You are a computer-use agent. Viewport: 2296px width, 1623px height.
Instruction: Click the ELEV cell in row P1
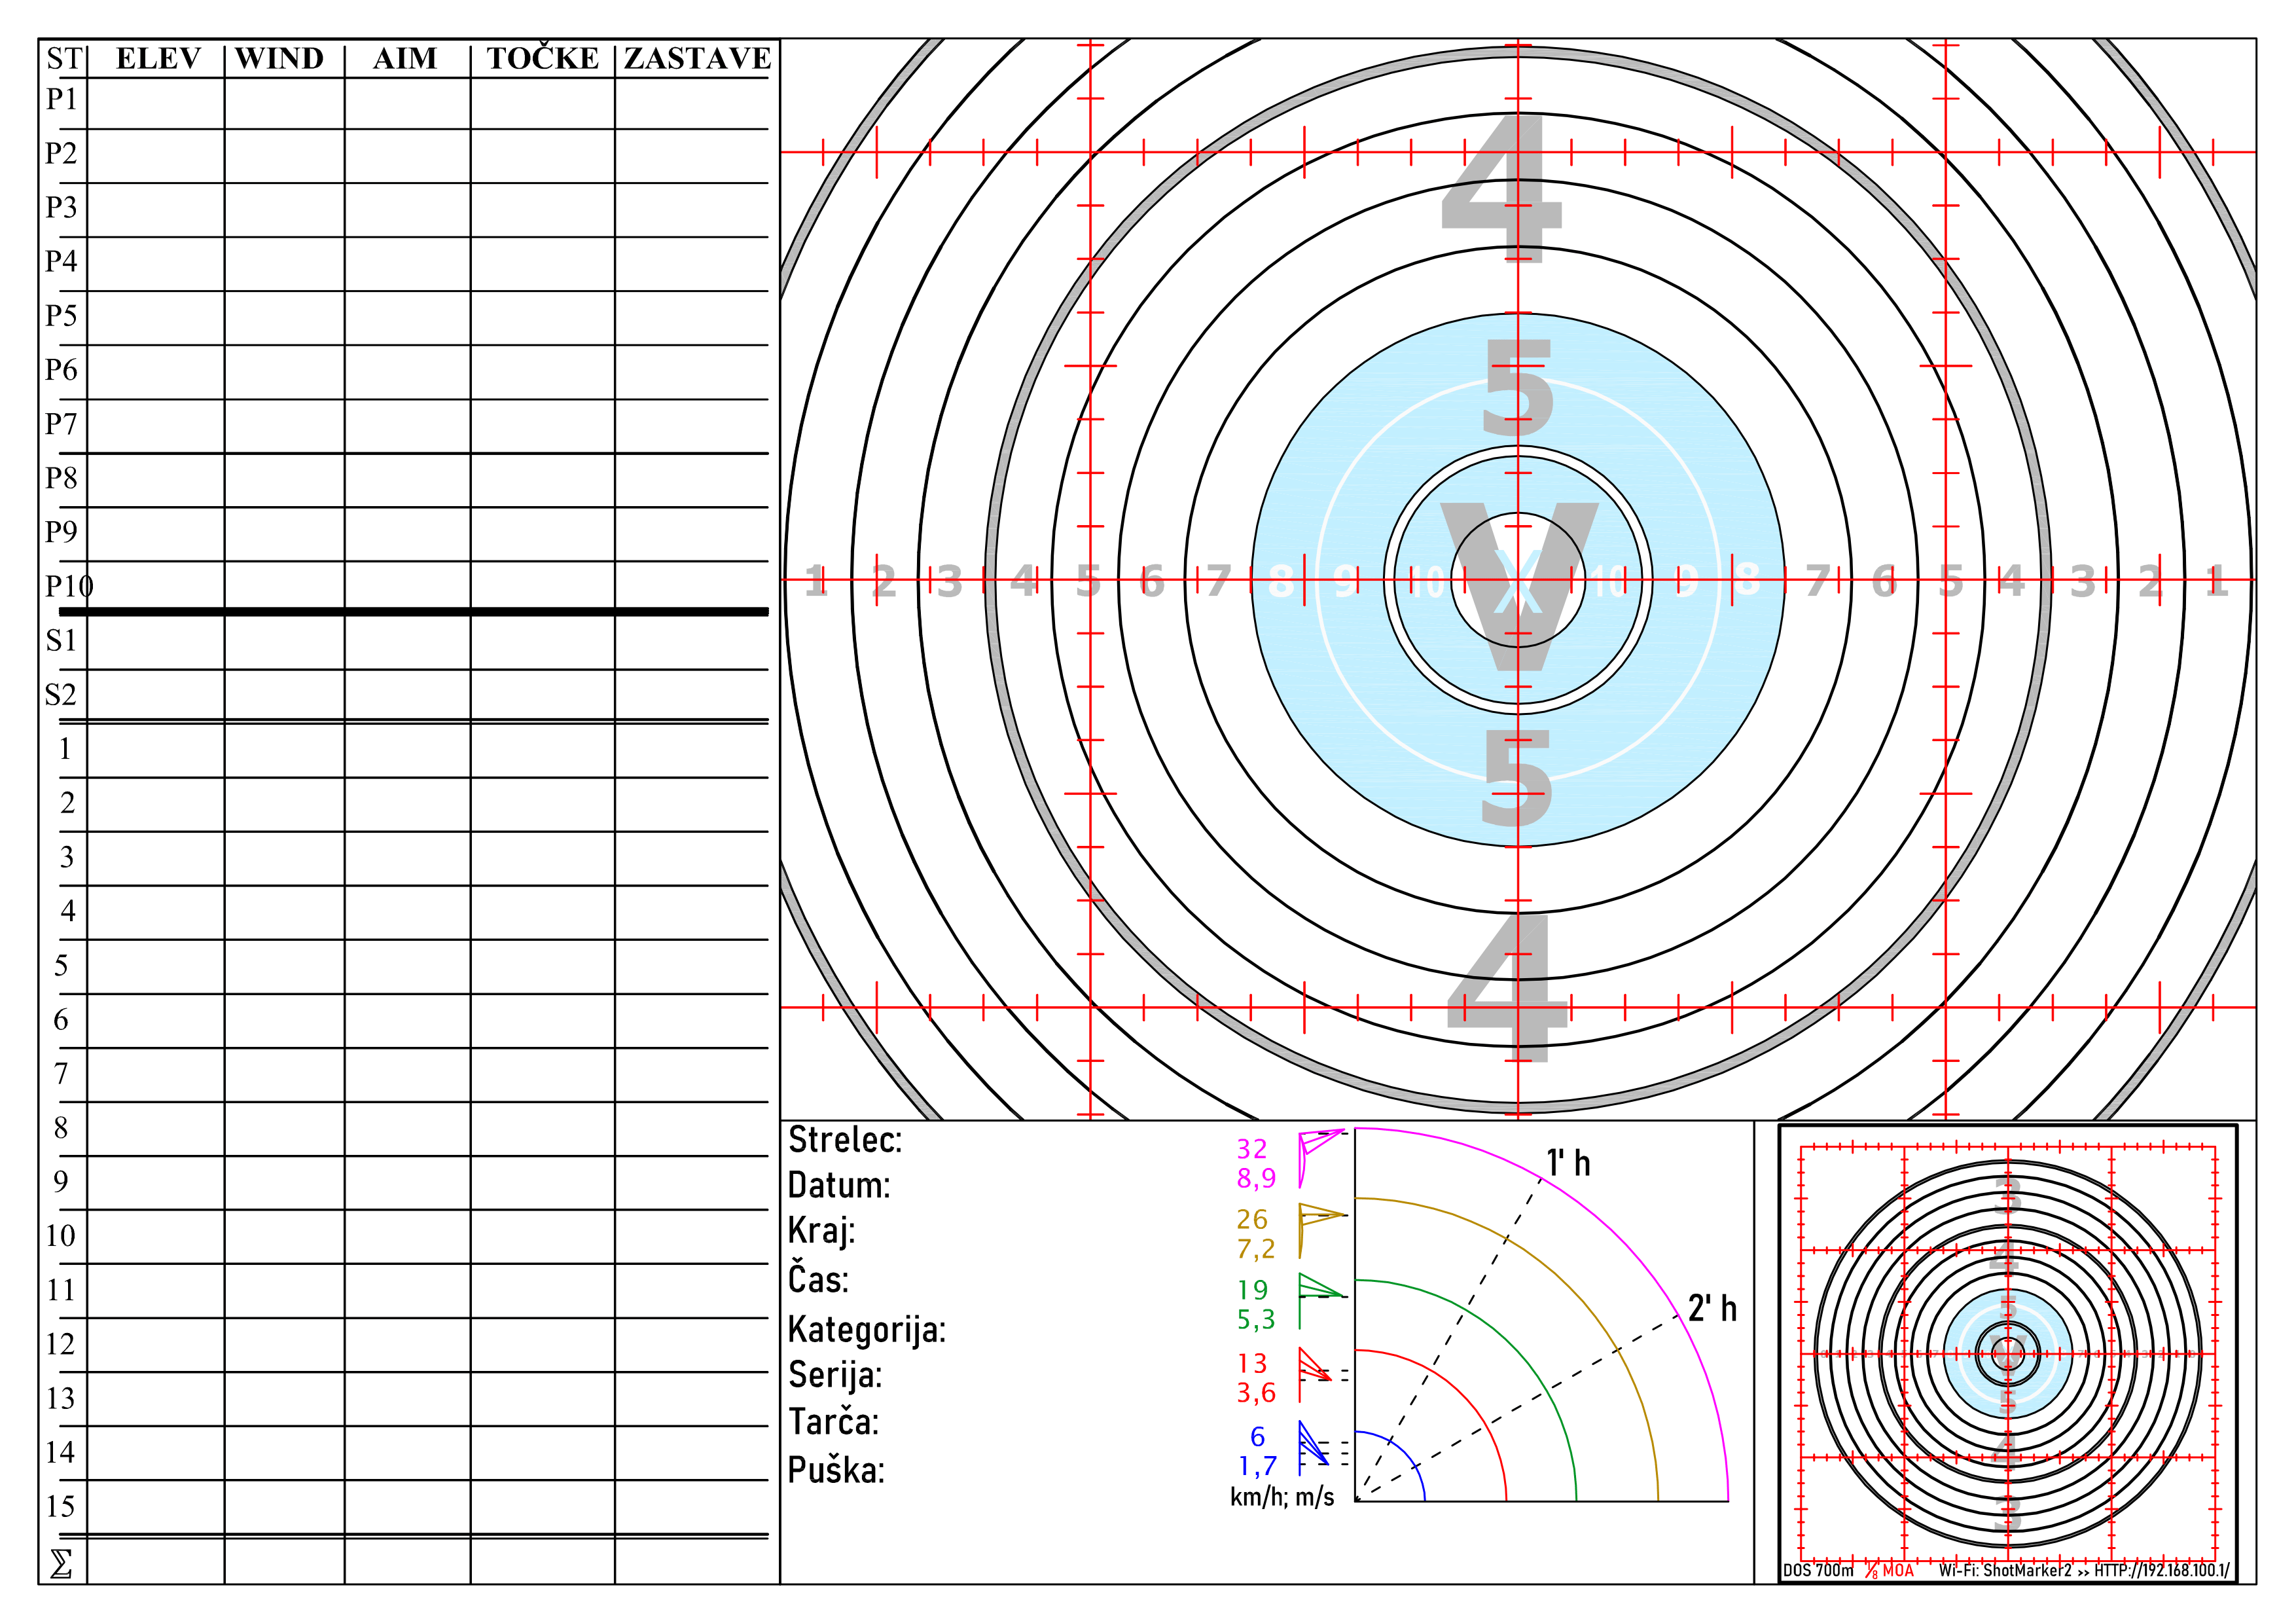click(156, 103)
